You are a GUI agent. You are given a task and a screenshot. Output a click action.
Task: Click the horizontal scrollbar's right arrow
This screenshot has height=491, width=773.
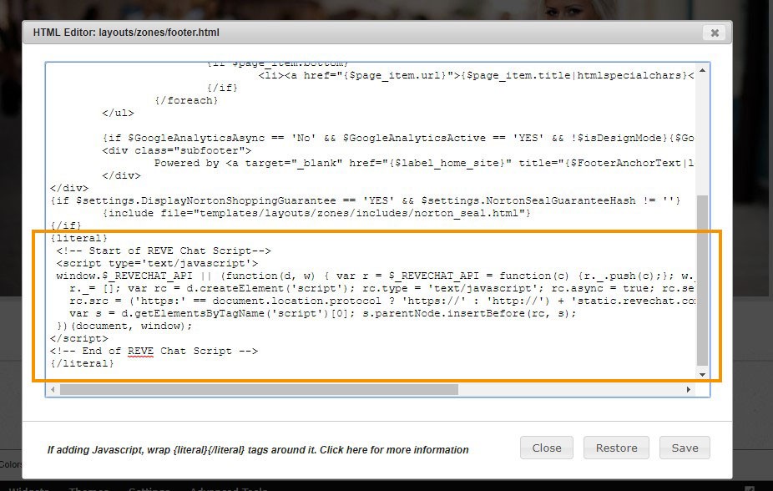pos(689,389)
